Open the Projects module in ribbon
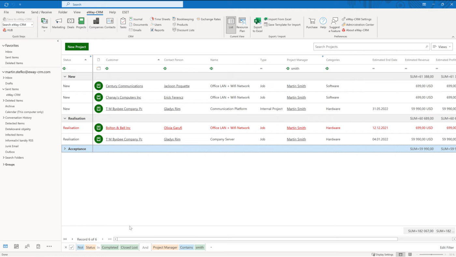The height and width of the screenshot is (257, 456). [81, 23]
